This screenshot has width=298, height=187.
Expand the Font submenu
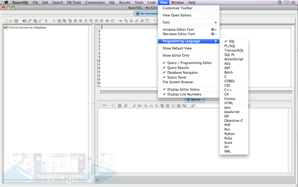[x=189, y=22]
